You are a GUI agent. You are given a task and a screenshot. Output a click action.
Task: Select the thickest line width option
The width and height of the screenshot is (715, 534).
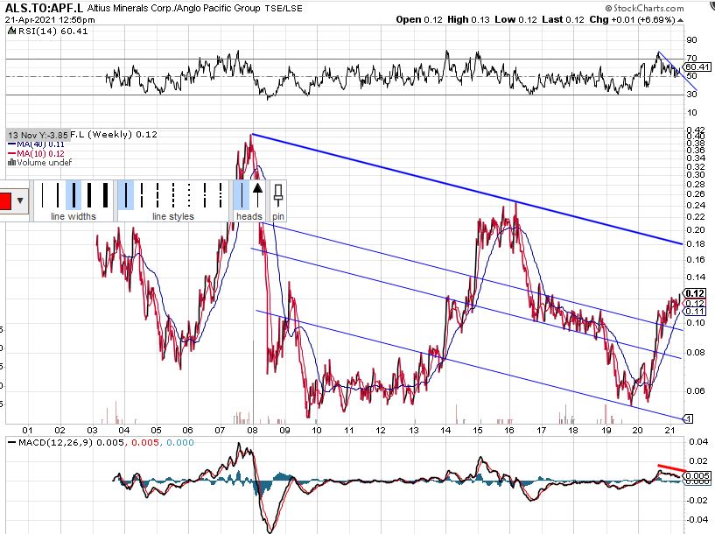pos(105,195)
